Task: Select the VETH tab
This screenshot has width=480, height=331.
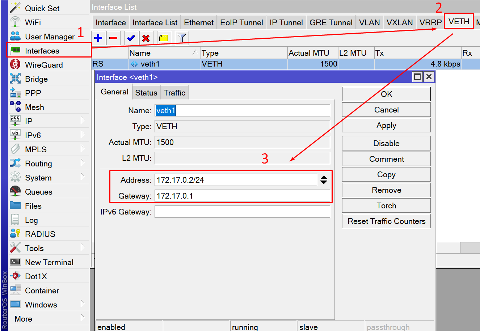Action: point(459,21)
